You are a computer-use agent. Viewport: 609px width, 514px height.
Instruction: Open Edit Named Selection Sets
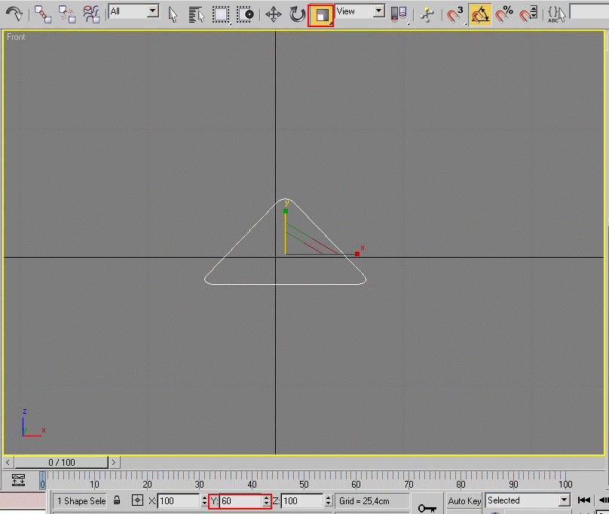[556, 15]
